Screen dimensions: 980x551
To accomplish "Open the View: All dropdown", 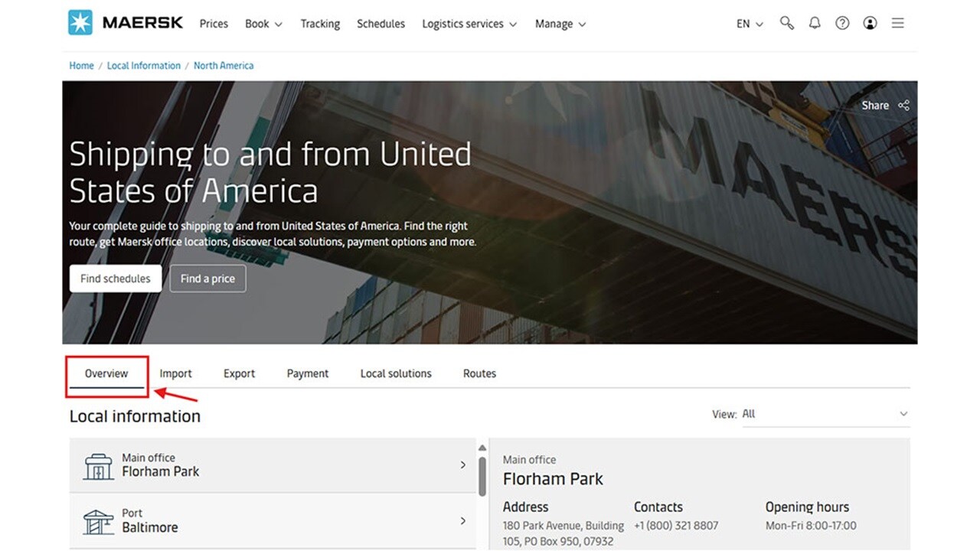I will click(x=825, y=414).
